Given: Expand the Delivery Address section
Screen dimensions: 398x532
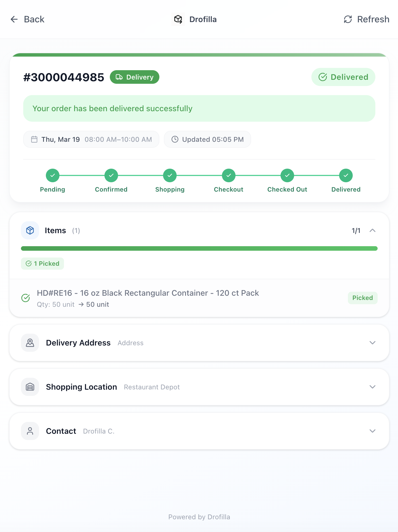Looking at the screenshot, I should tap(373, 343).
